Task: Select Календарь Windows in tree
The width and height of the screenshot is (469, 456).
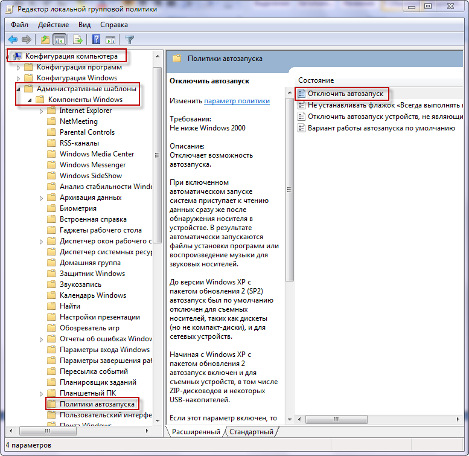Action: [93, 295]
